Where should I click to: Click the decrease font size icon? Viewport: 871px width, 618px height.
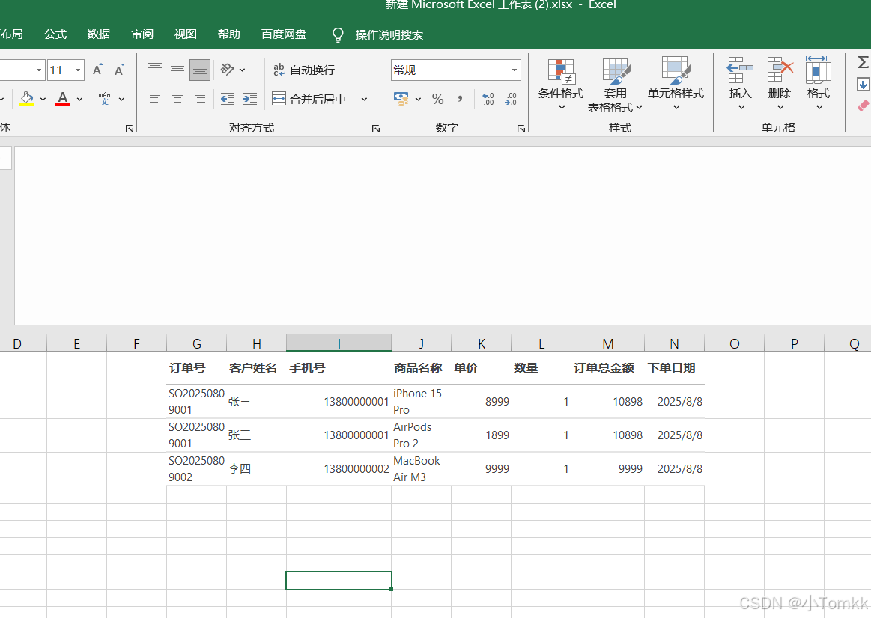119,70
